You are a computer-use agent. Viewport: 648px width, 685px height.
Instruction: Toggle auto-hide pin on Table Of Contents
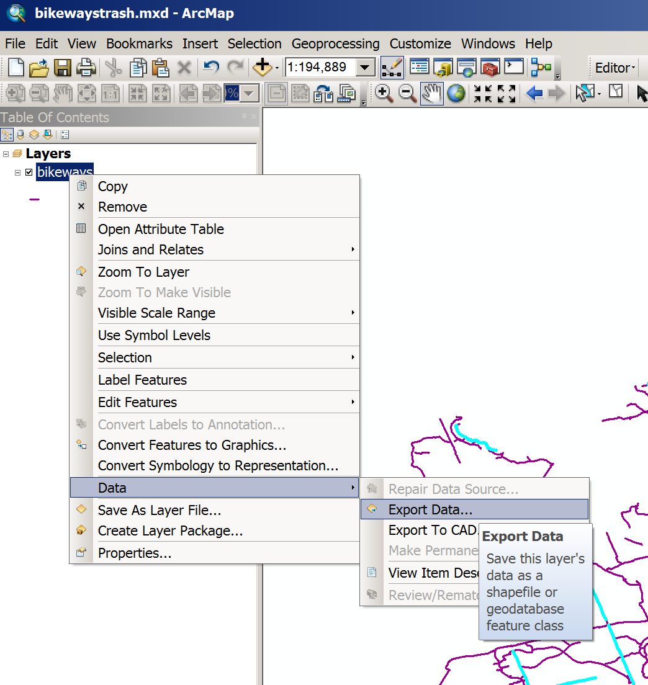coord(244,116)
